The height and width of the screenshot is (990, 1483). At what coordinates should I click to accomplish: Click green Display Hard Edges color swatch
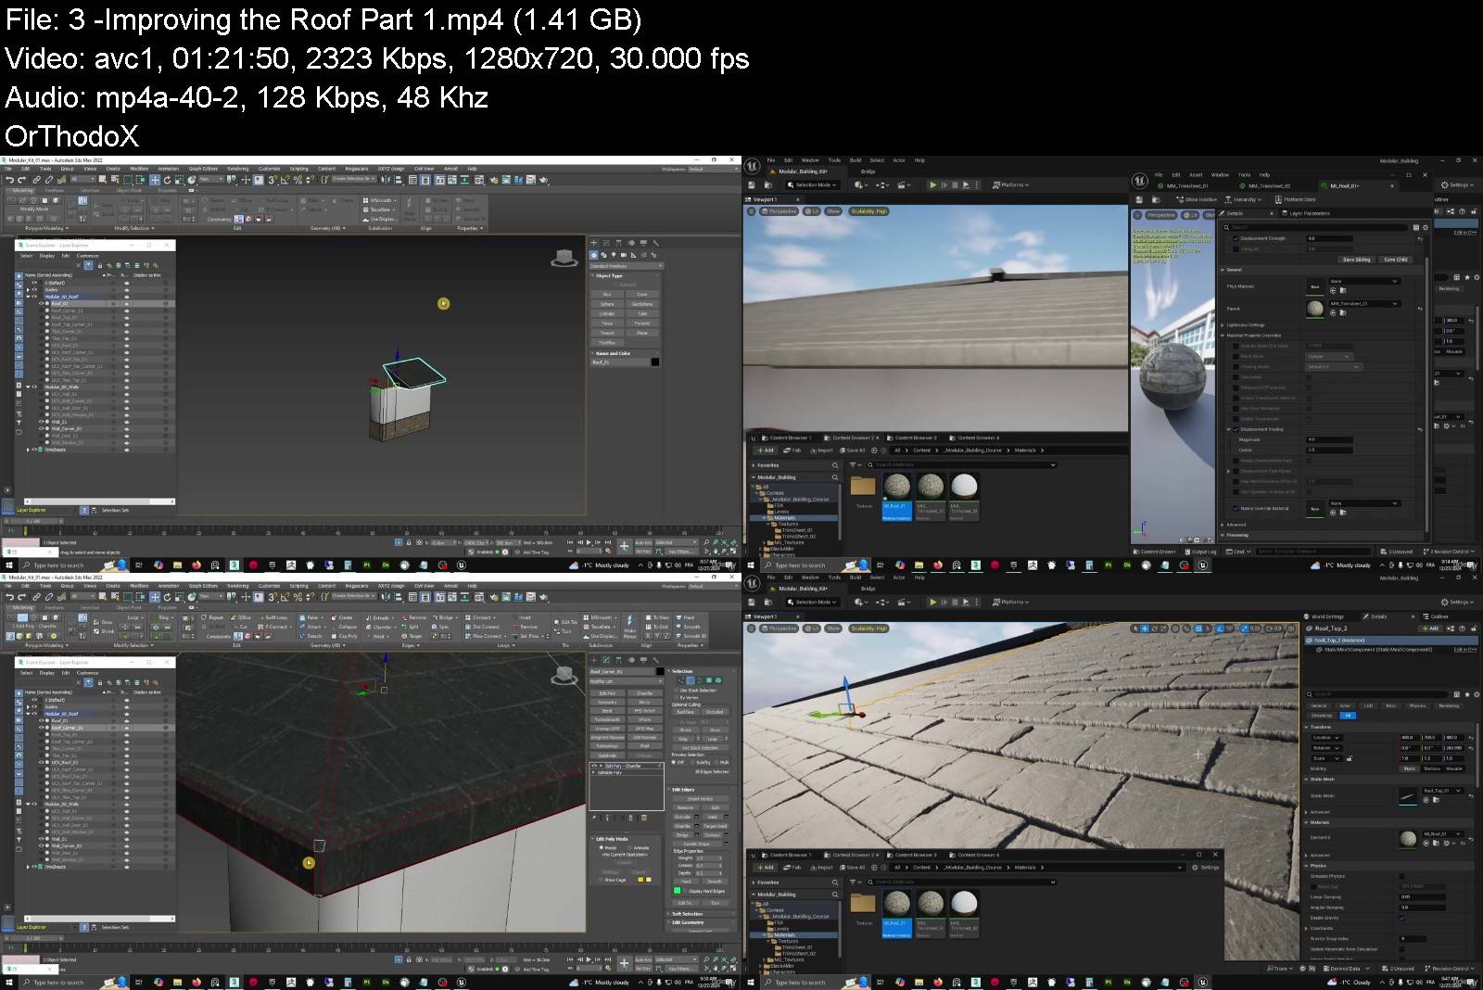[x=678, y=891]
